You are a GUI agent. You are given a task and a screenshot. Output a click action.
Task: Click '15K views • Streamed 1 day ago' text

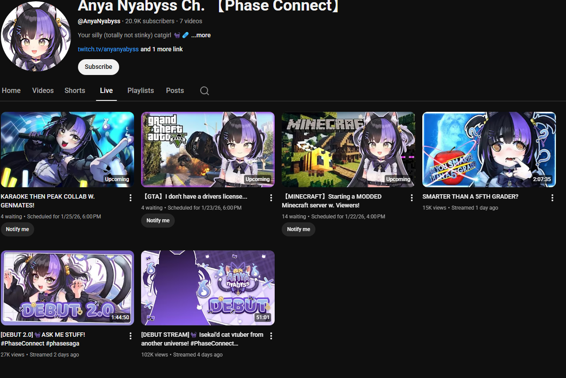point(460,208)
